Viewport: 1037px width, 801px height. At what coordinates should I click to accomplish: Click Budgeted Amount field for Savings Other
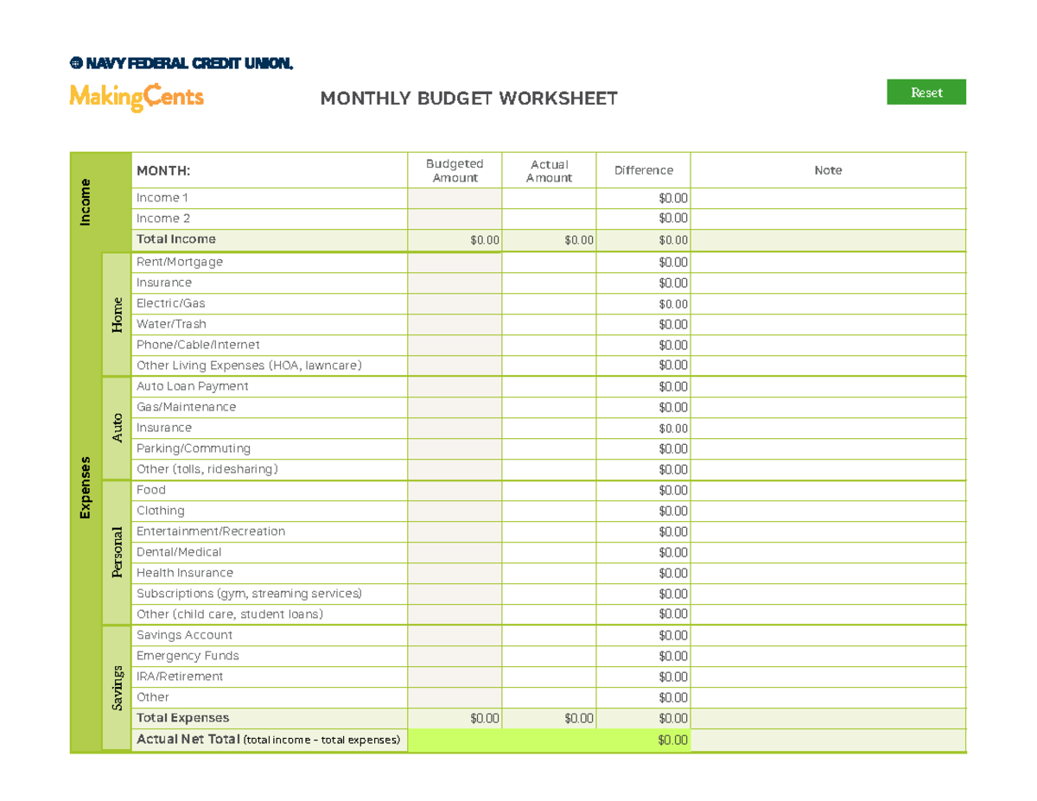click(x=455, y=697)
